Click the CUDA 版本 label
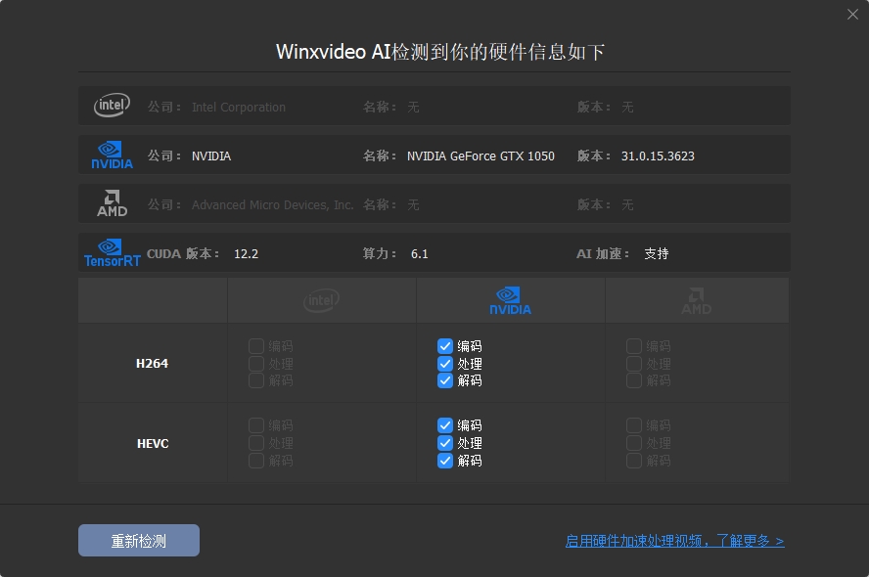The width and height of the screenshot is (869, 577). (183, 253)
